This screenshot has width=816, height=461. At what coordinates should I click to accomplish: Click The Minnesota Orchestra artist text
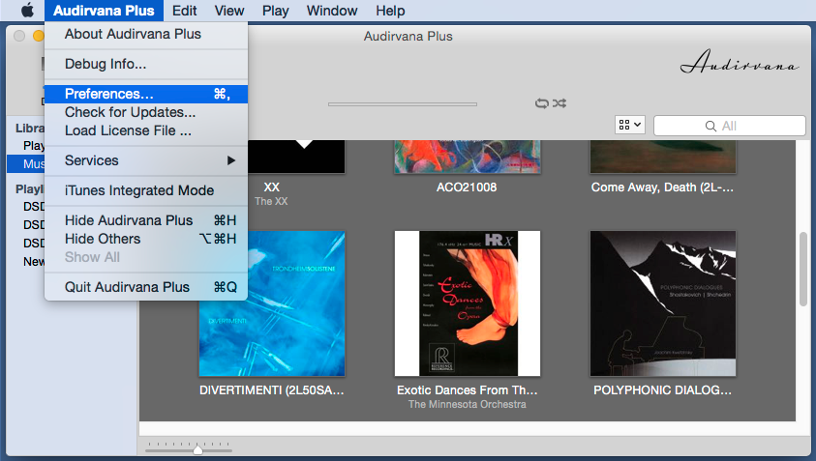[468, 404]
